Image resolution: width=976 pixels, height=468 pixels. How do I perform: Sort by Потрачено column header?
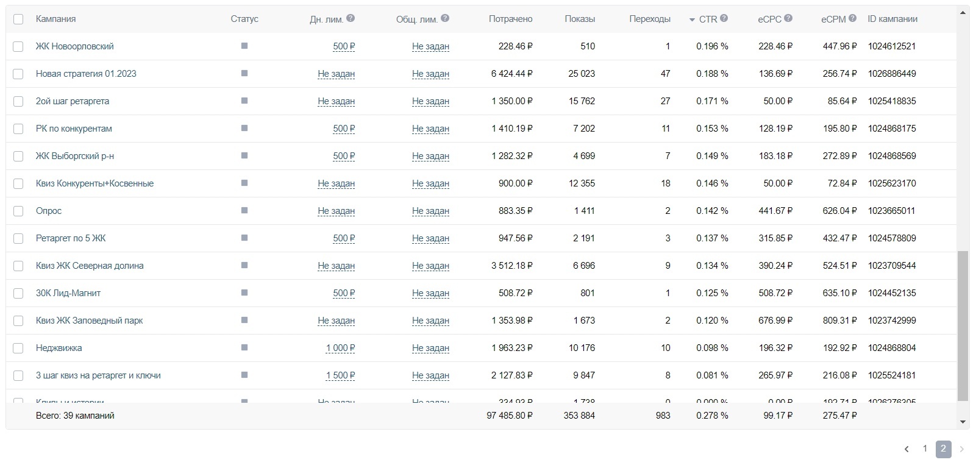pyautogui.click(x=510, y=19)
